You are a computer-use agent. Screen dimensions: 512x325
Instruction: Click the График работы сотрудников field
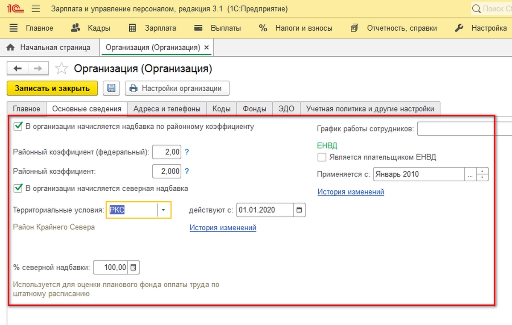tap(464, 128)
